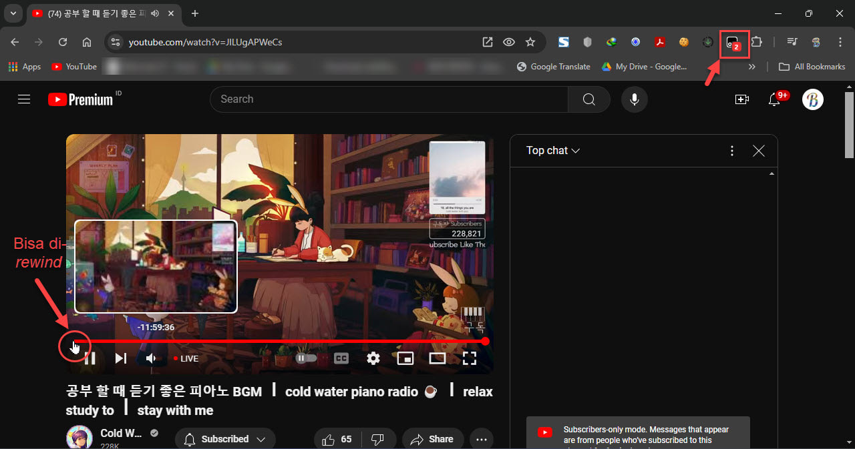Open the Apps bookmark shortcut
This screenshot has height=449, width=855.
click(25, 67)
